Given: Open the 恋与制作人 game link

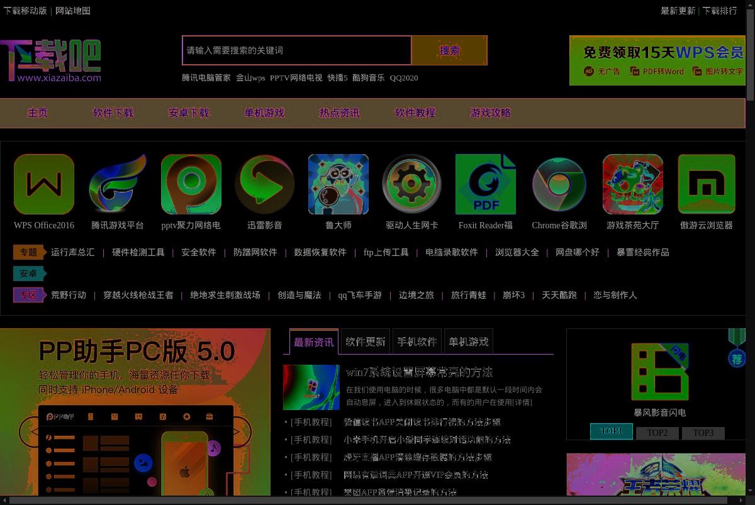Looking at the screenshot, I should click(x=615, y=295).
